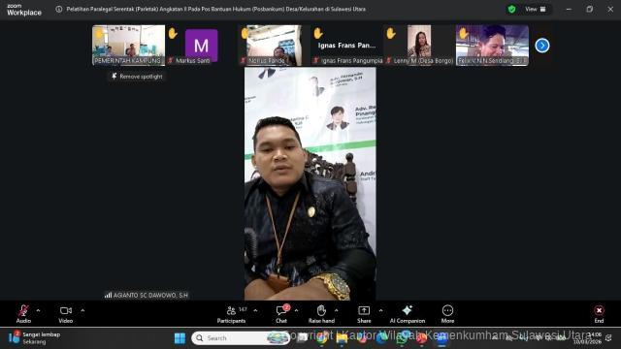The image size is (621, 349).
Task: Click Remove spotlight button
Action: [137, 77]
